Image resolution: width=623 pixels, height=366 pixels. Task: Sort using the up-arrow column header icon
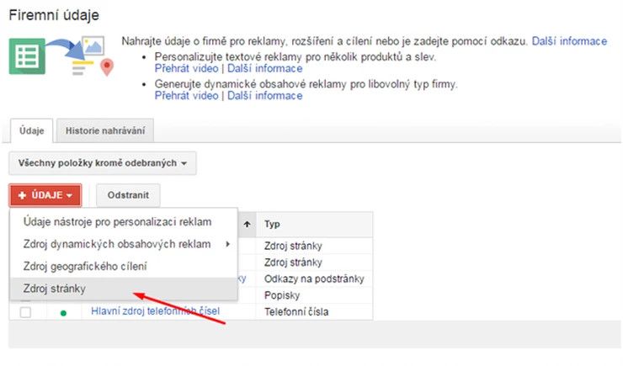248,225
